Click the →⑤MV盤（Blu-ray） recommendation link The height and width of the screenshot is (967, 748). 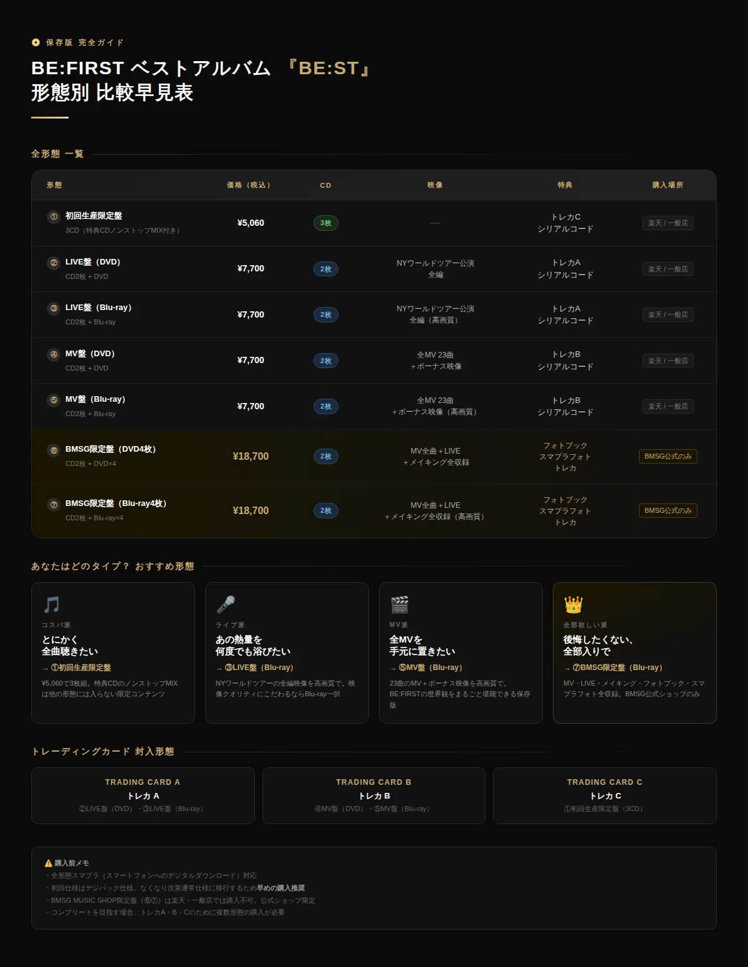pyautogui.click(x=426, y=668)
